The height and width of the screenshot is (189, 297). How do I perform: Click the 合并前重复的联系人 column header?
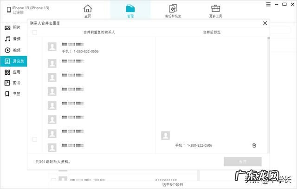[99, 32]
